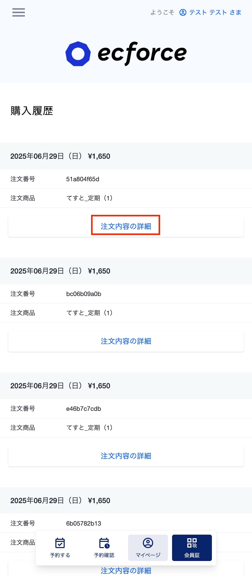
Task: Open 注文内容の詳細 for order e46b7c7cdb
Action: click(126, 456)
